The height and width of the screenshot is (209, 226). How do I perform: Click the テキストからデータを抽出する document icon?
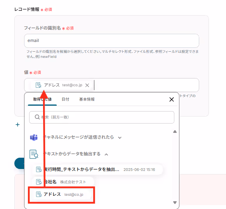pos(34,154)
